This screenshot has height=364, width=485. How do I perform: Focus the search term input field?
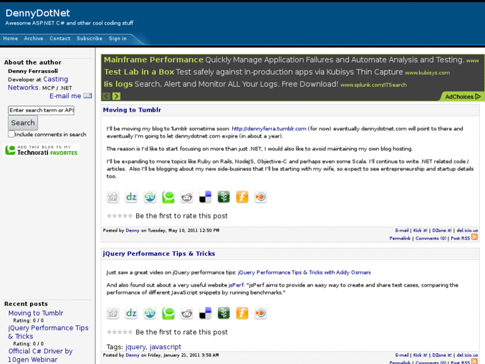[41, 110]
